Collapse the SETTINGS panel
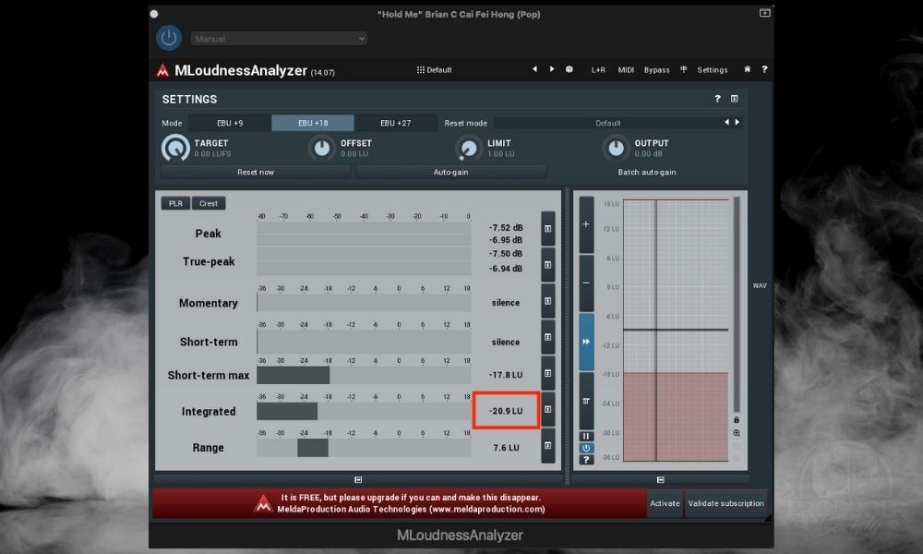 734,99
